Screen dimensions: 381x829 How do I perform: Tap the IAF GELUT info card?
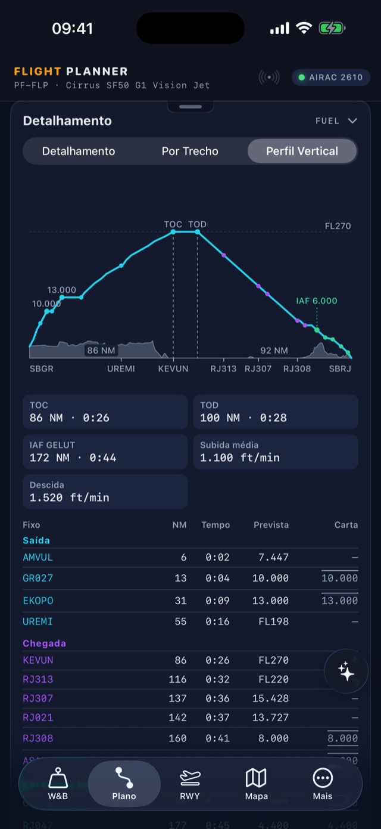pyautogui.click(x=105, y=451)
